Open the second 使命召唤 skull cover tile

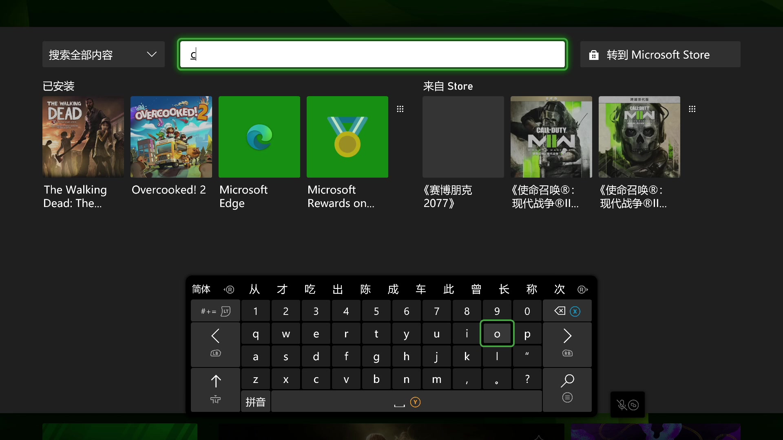point(639,137)
